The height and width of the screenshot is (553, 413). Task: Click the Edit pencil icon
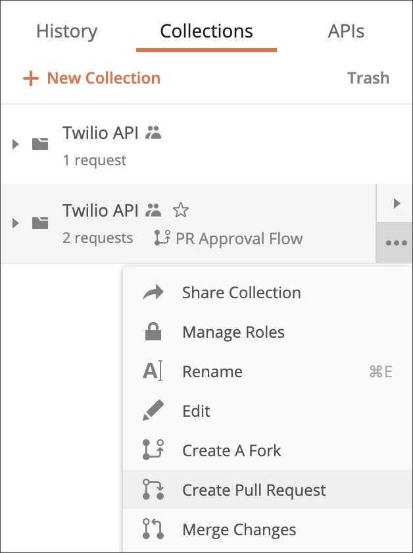153,410
